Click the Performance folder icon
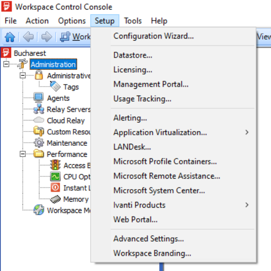Screen dimensions: 271x271 (x=38, y=154)
